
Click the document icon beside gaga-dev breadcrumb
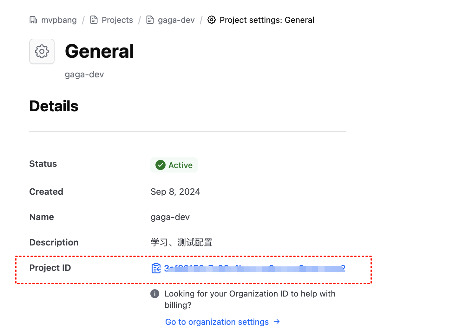[150, 20]
